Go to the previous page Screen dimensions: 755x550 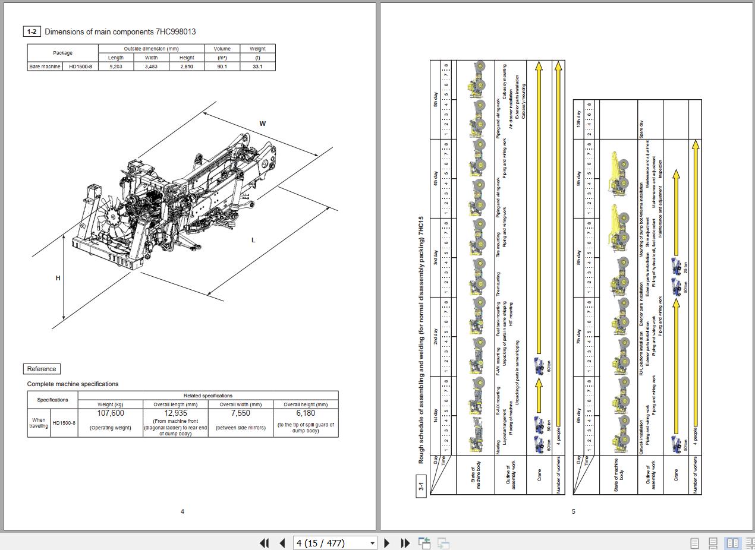282,543
